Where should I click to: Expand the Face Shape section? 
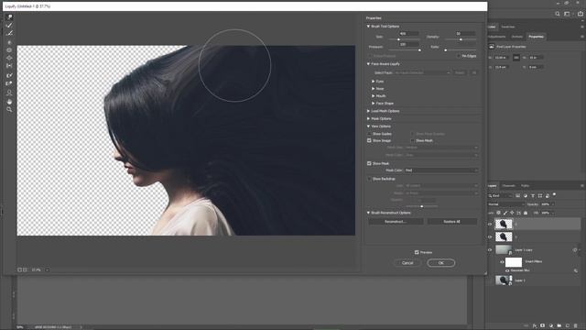[373, 103]
